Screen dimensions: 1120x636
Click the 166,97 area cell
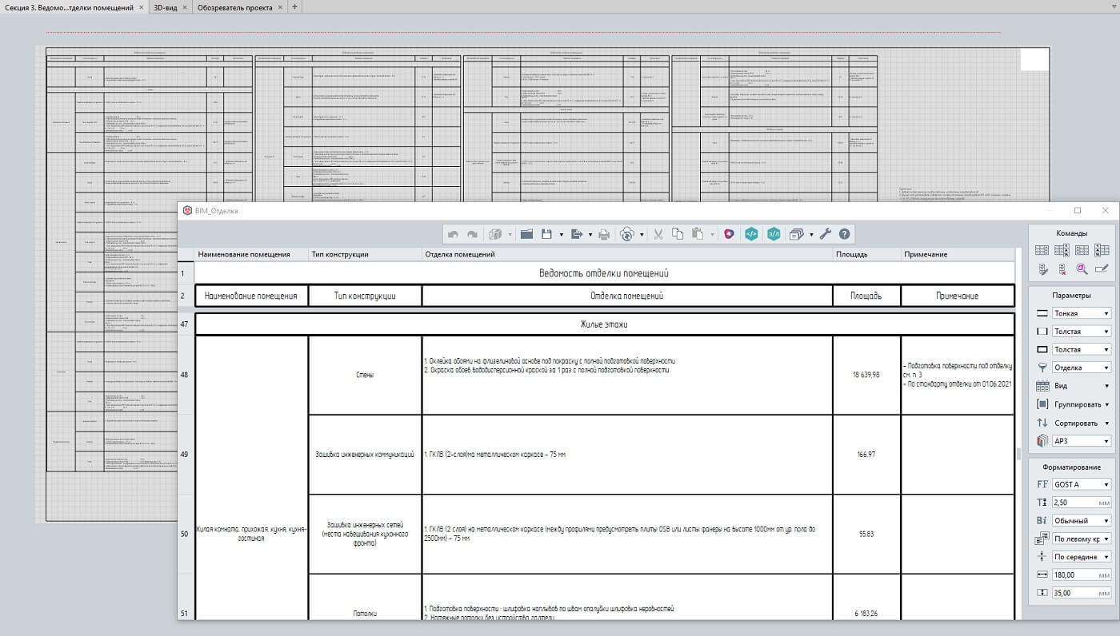(x=866, y=454)
